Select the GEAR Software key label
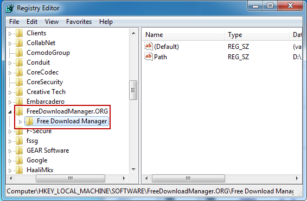307x201 pixels. [48, 150]
